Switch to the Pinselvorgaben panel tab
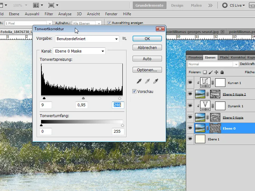This screenshot has height=191, width=255. (x=195, y=58)
